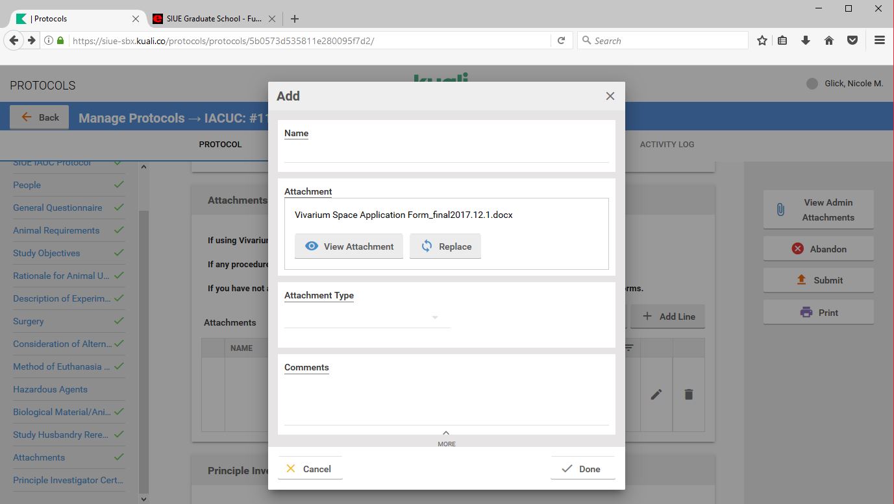The image size is (894, 504).
Task: Click the View Admin Attachments paperclip button
Action: coord(818,210)
